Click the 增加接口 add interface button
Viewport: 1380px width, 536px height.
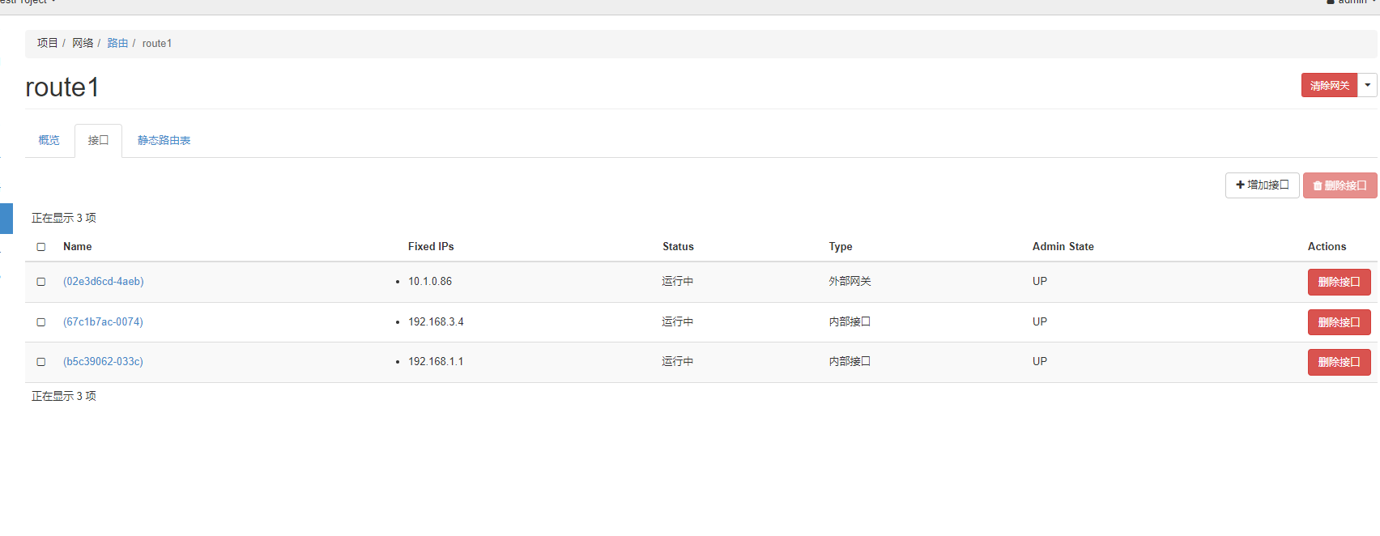1262,185
